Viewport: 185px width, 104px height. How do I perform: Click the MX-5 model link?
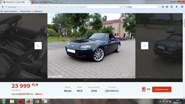pyautogui.click(x=80, y=91)
